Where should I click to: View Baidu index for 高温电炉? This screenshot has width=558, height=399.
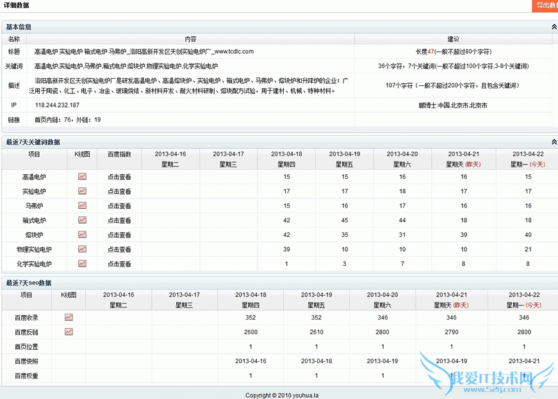click(x=119, y=177)
